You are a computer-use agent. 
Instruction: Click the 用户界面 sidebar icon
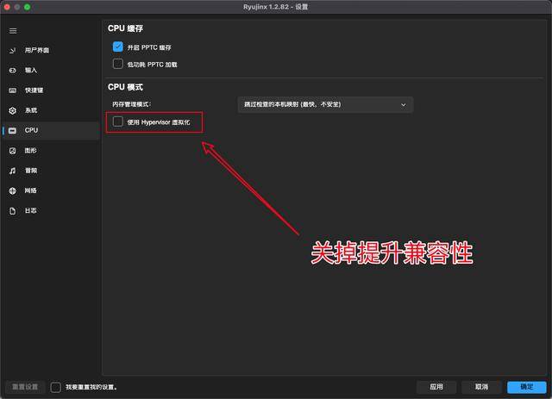pos(13,50)
